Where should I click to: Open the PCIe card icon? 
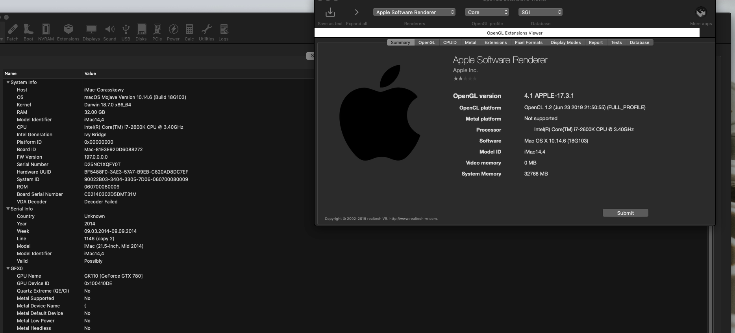(157, 32)
